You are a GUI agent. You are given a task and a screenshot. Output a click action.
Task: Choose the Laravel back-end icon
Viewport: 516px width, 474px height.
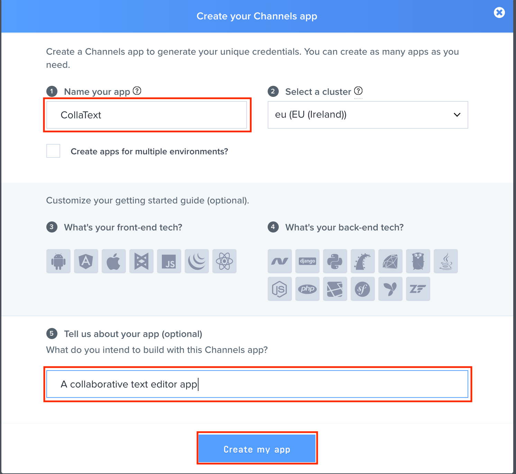tap(335, 289)
